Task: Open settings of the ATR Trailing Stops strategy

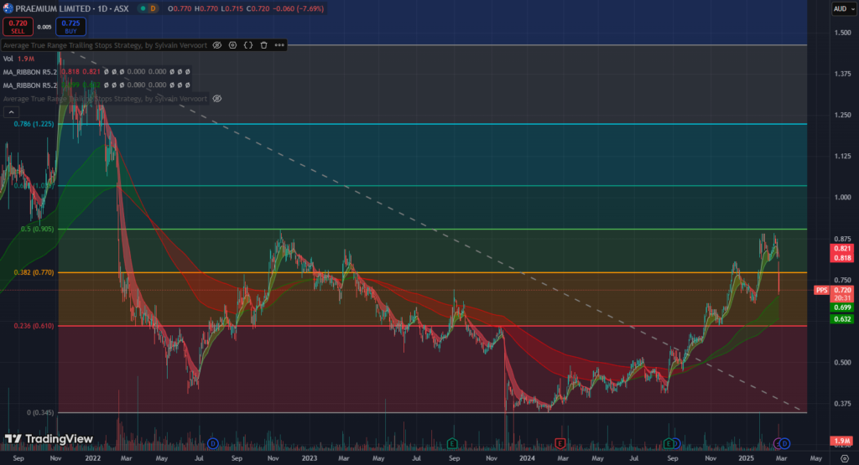Action: pos(233,45)
